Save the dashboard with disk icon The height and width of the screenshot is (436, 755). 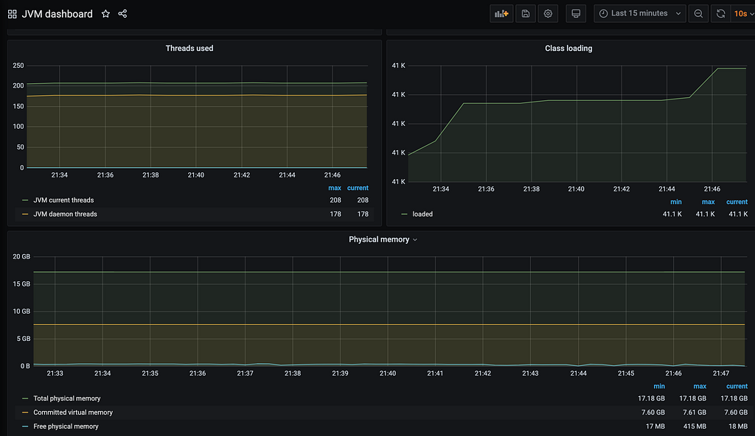[526, 13]
